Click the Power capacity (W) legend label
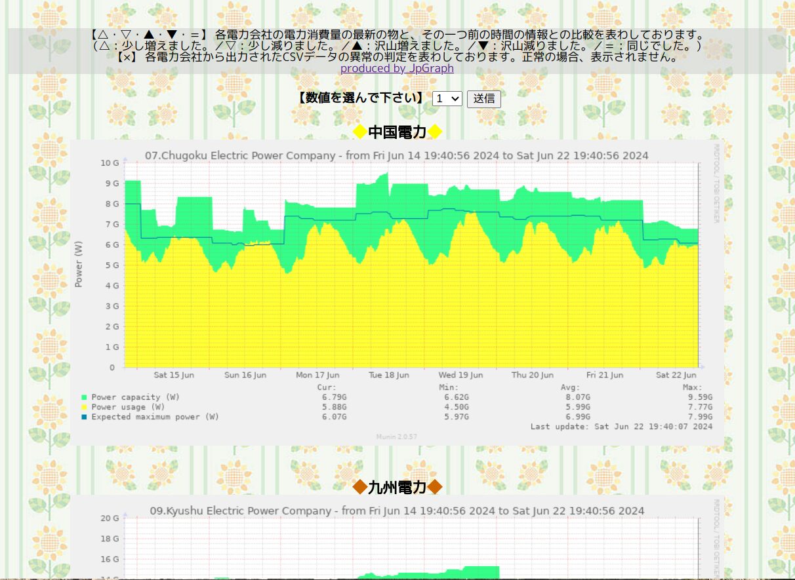The image size is (795, 580). 135,397
